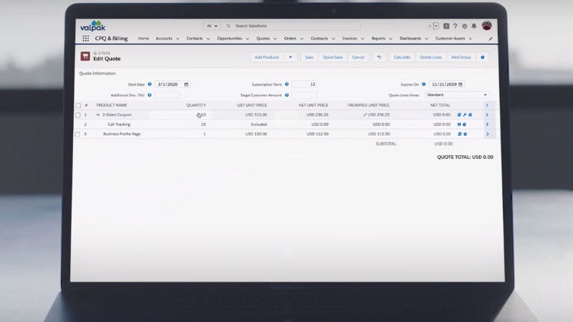The image size is (573, 322).
Task: Click the wrench icon on 2-Sided Coupon row
Action: (x=464, y=115)
